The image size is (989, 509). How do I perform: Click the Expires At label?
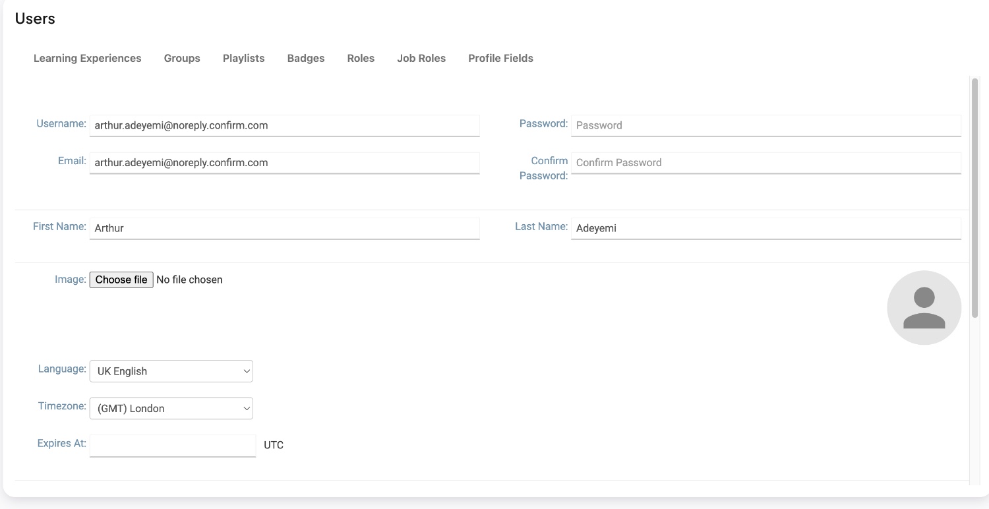tap(62, 443)
